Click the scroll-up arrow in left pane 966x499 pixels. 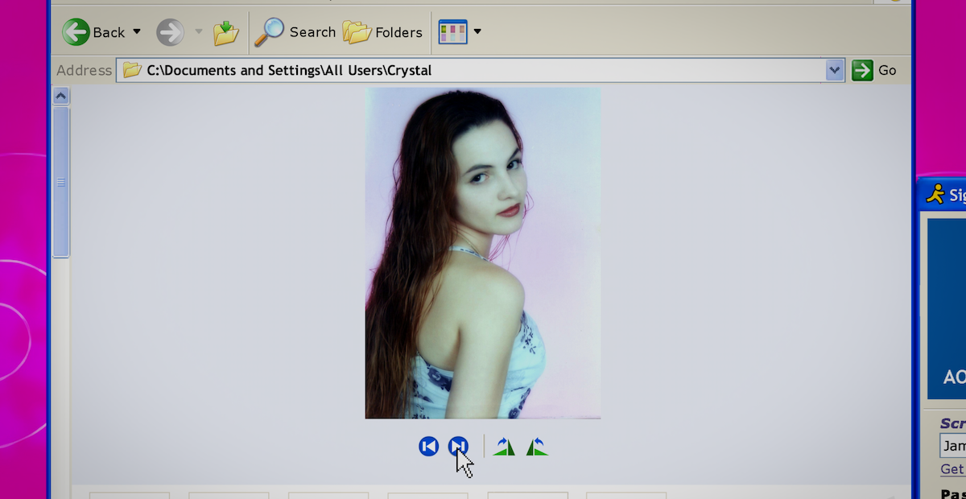tap(61, 97)
